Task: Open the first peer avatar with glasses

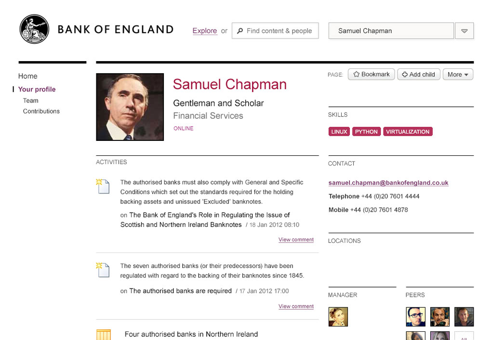Action: point(415,316)
